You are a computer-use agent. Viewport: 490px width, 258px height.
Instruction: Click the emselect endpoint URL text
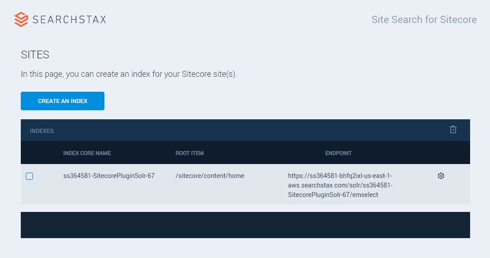pyautogui.click(x=340, y=185)
